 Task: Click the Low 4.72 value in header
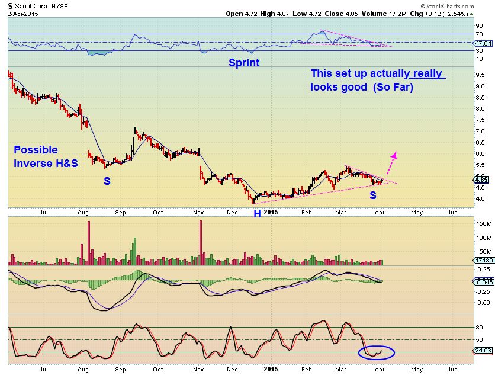click(307, 14)
